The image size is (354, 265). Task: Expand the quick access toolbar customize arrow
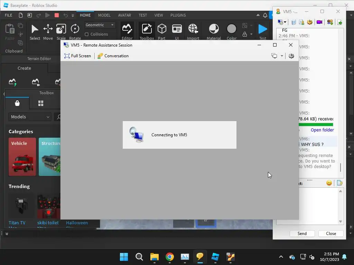pyautogui.click(x=73, y=15)
